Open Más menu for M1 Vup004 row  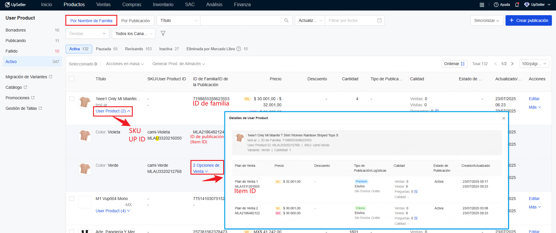[535, 207]
